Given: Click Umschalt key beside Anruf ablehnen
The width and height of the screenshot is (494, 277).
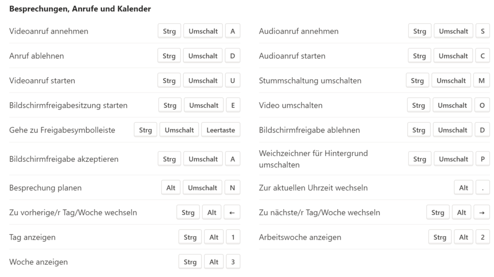Looking at the screenshot, I should [203, 56].
